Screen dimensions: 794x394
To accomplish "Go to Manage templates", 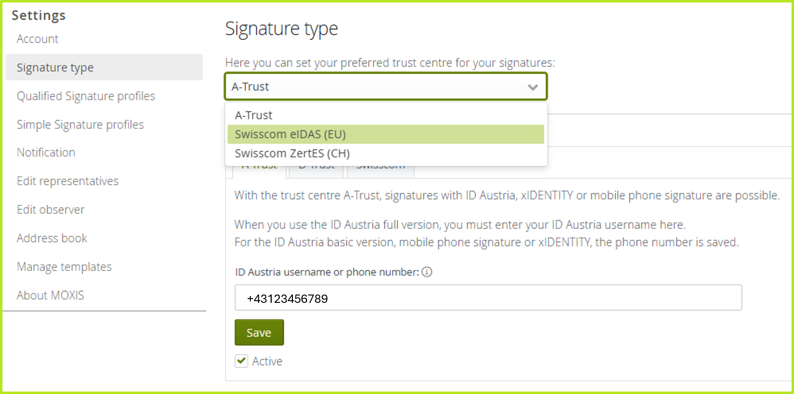I will point(64,266).
